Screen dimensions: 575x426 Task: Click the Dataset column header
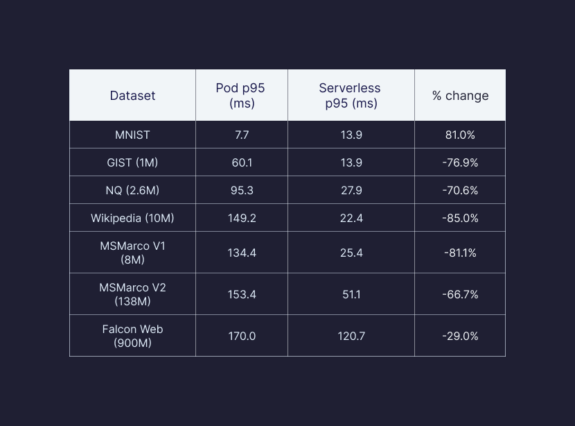[x=132, y=96]
